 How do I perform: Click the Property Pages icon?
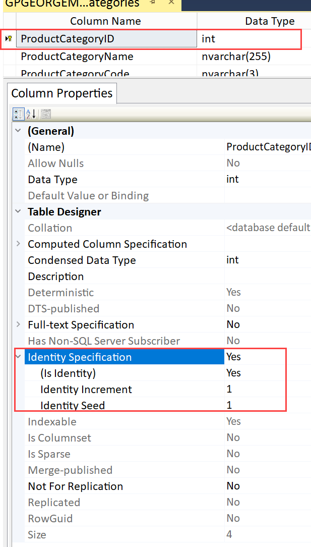point(45,115)
